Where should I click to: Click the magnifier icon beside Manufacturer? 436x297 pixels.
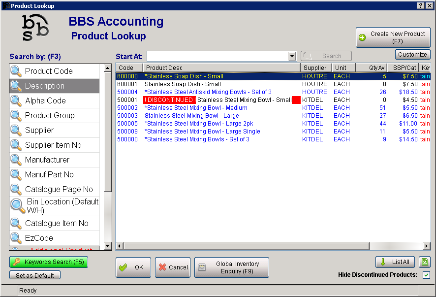(16, 160)
